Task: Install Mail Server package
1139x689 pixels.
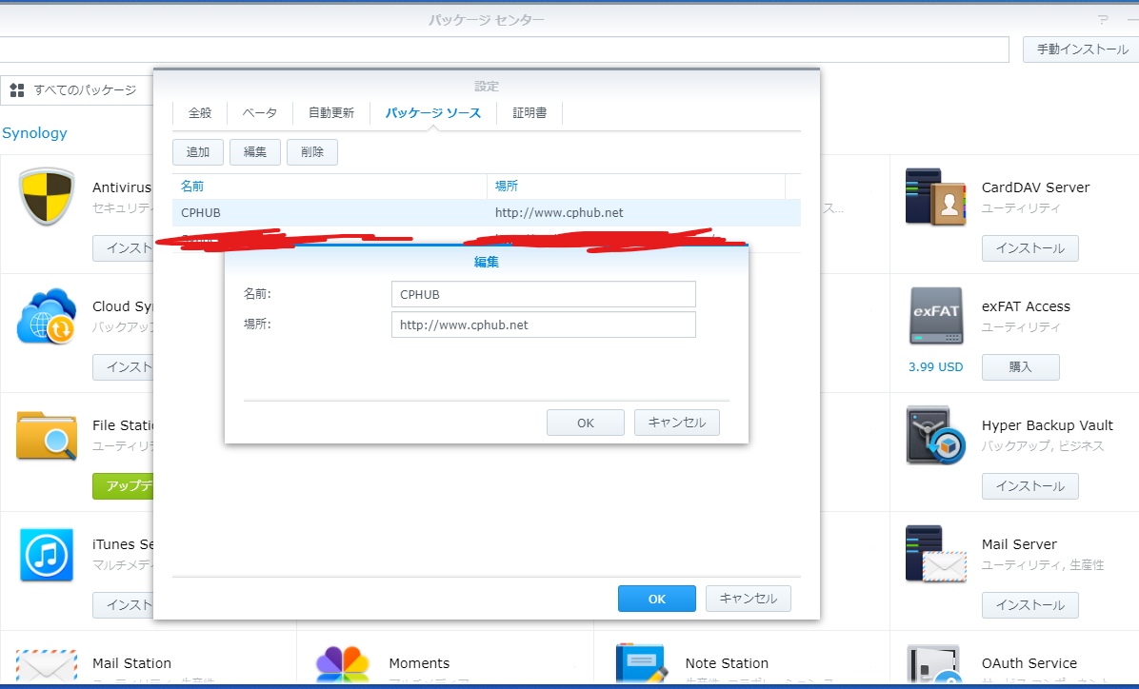Action: point(1030,605)
